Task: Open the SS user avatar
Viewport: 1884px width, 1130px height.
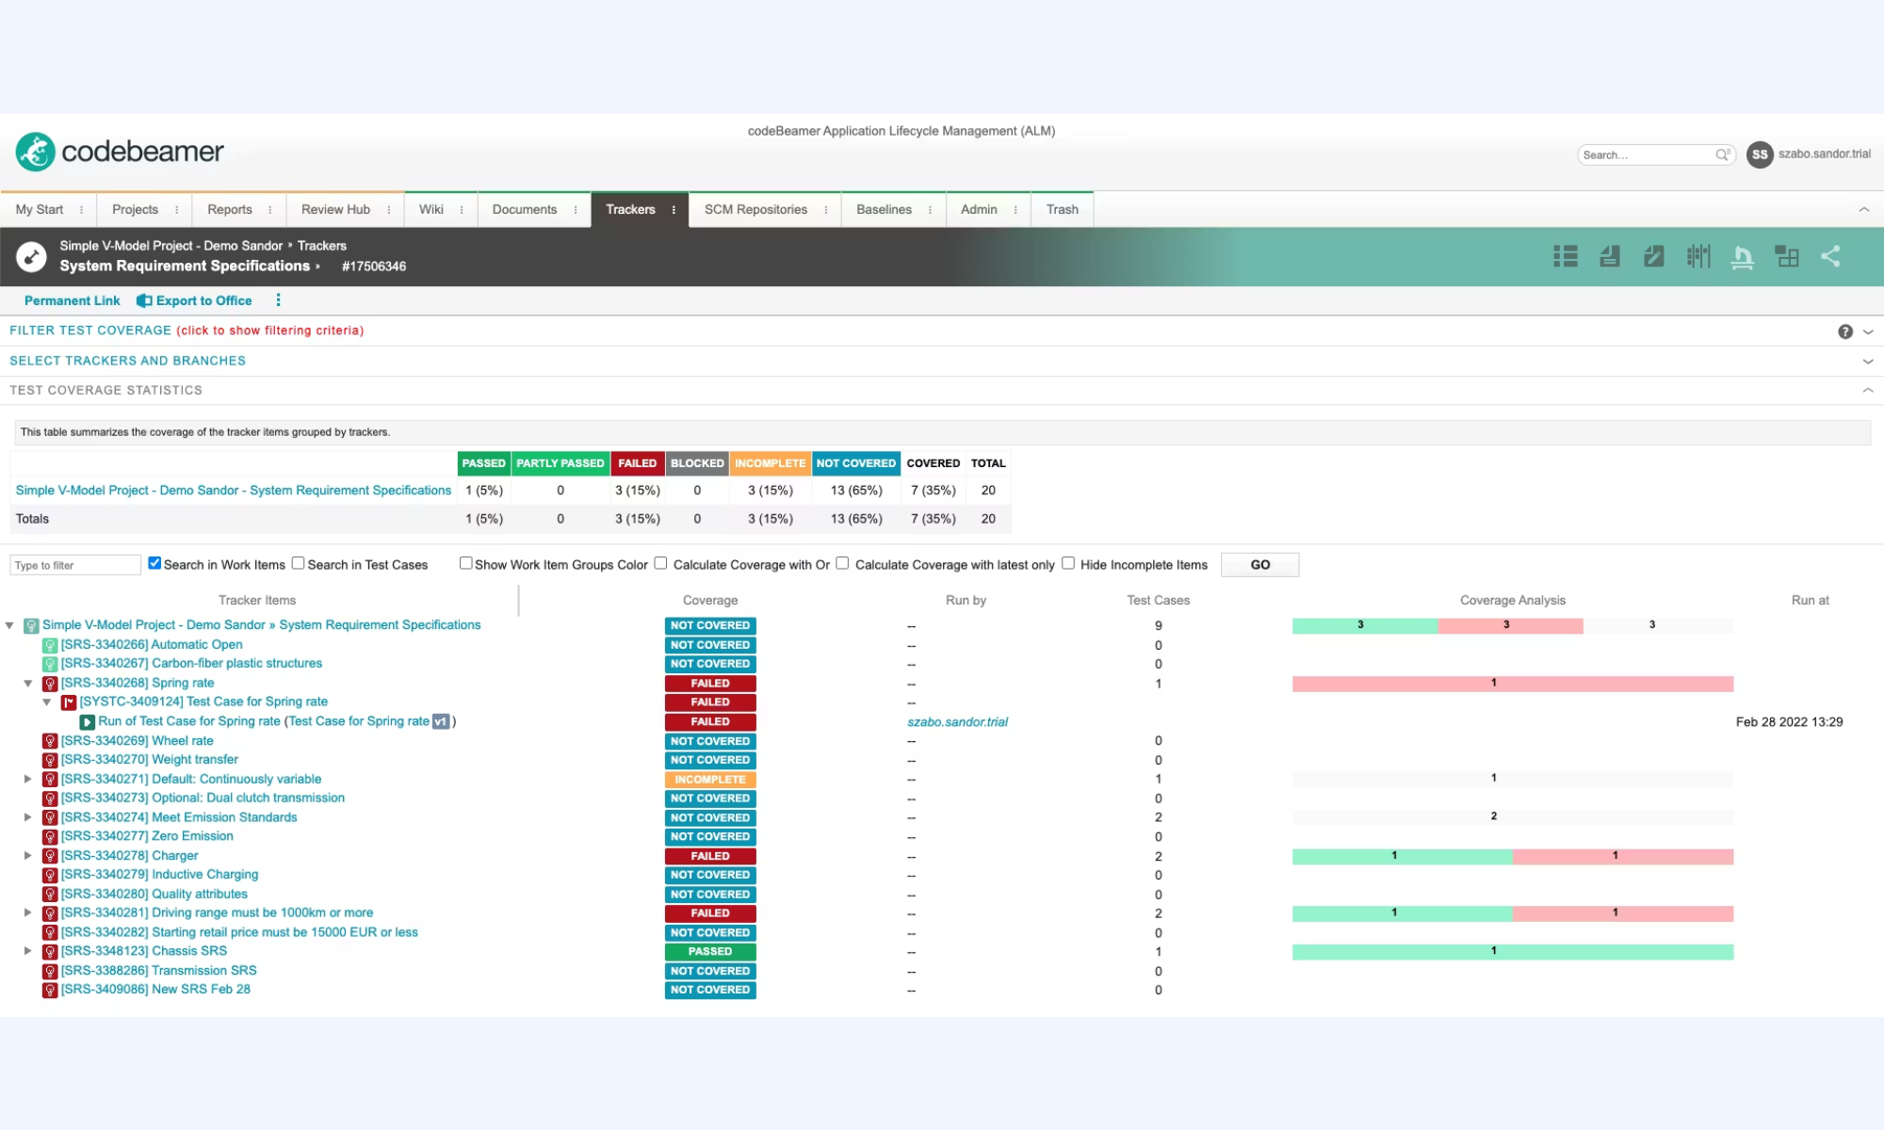Action: click(1760, 154)
